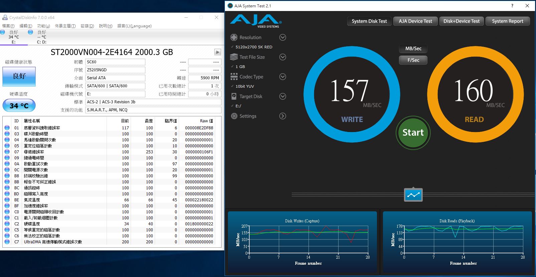The height and width of the screenshot is (277, 536).
Task: Open the 佈景主題(T) menu
Action: [x=65, y=26]
